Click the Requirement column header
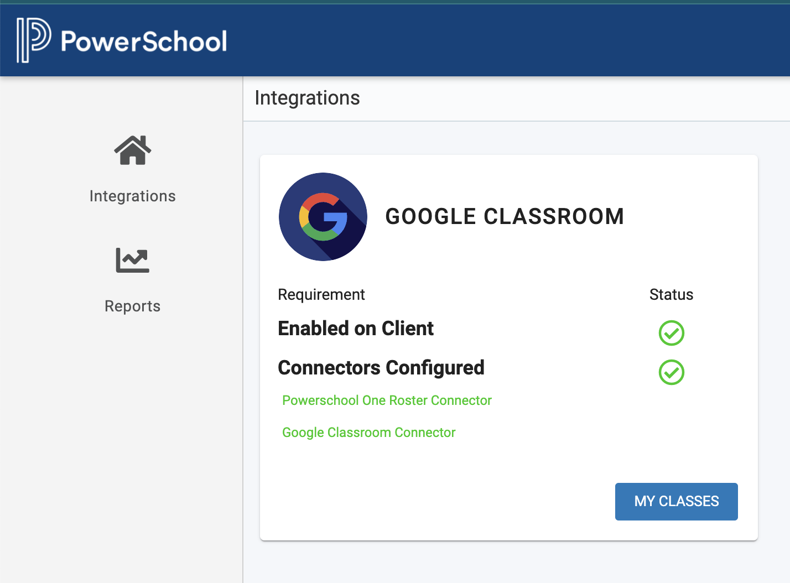Screen dimensions: 790x583 321,295
